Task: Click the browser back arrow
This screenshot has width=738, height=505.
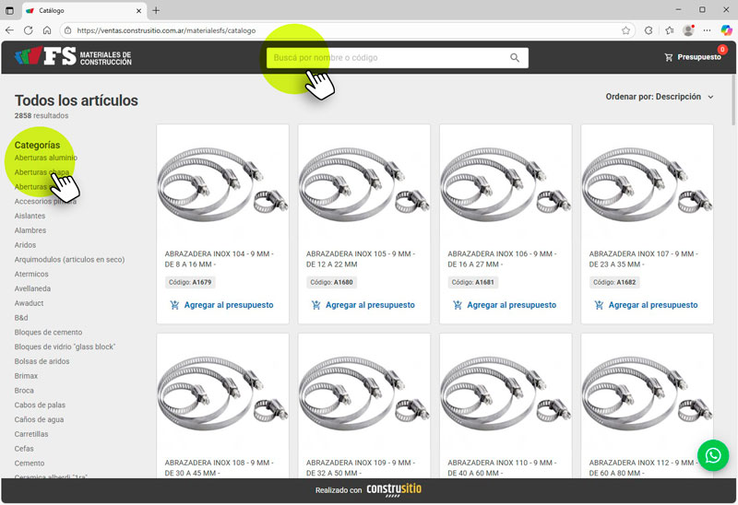Action: [x=10, y=30]
